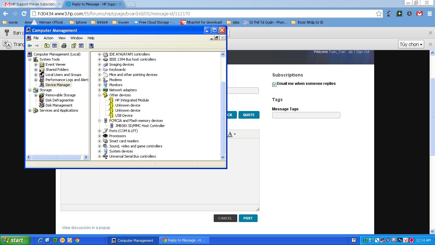
Task: Select Performance Logs and Alerts tree item
Action: pyautogui.click(x=67, y=80)
